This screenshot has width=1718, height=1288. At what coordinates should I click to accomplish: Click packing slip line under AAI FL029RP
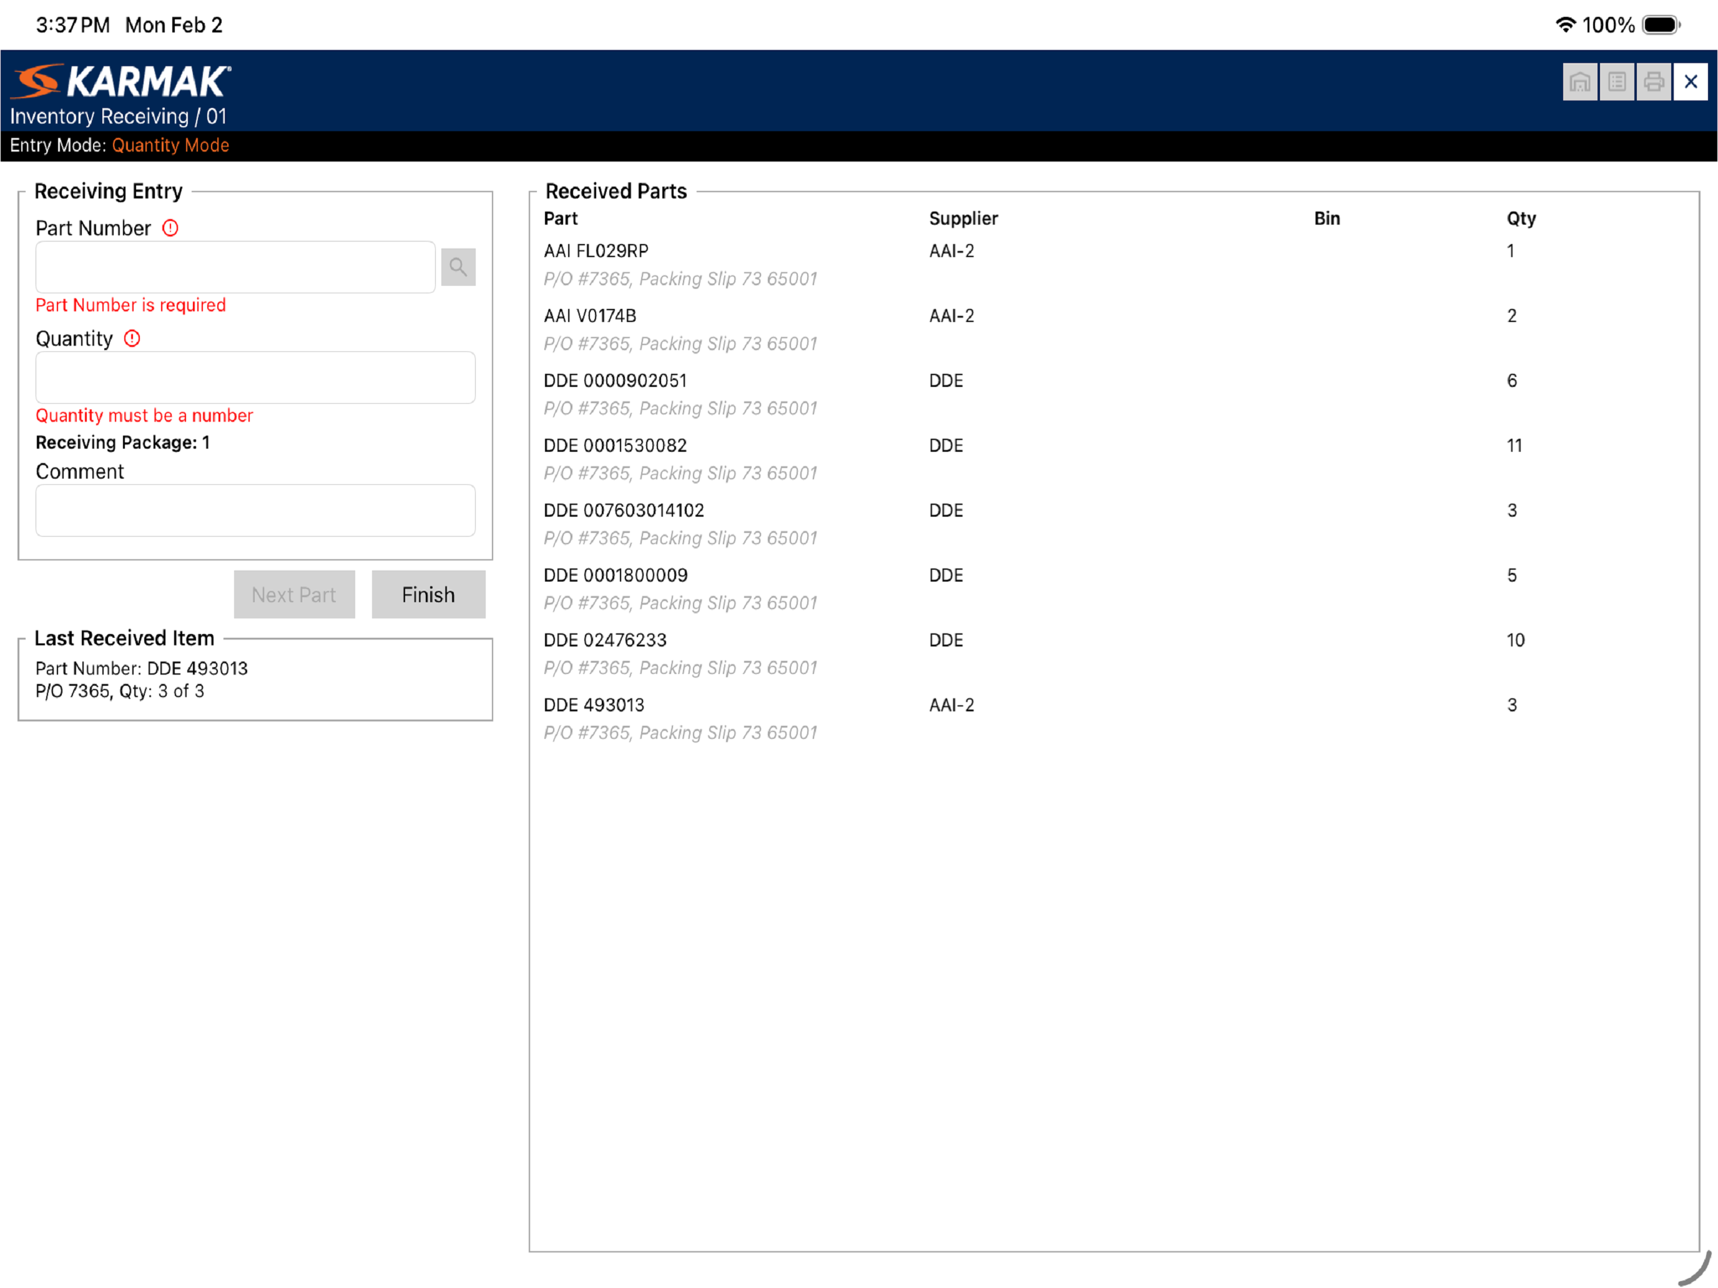coord(680,279)
